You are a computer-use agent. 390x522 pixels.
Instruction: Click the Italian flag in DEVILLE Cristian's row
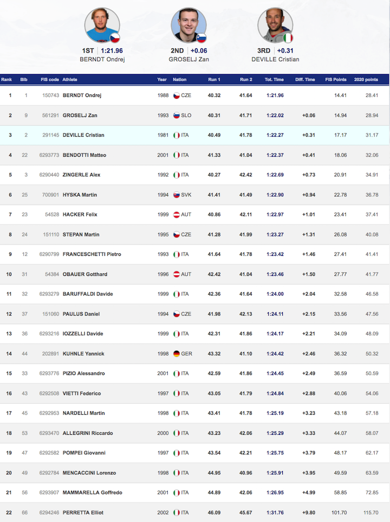point(177,135)
